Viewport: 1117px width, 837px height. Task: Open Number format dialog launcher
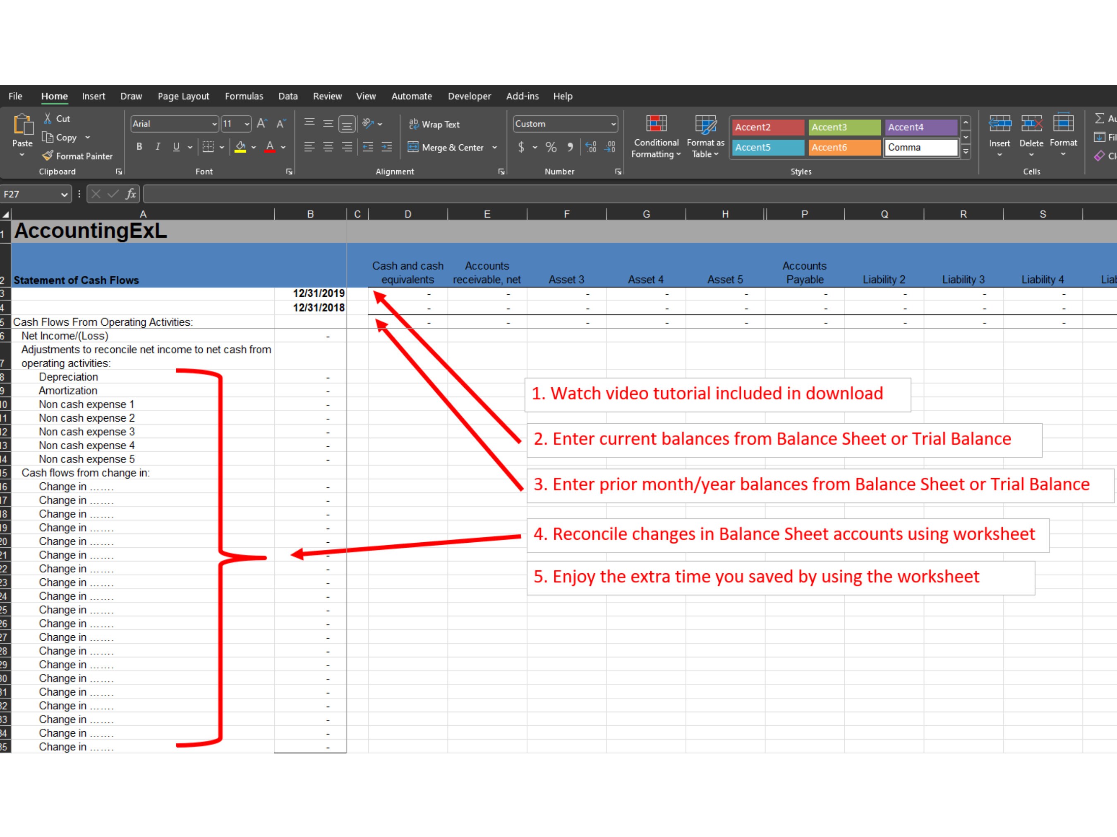(618, 172)
